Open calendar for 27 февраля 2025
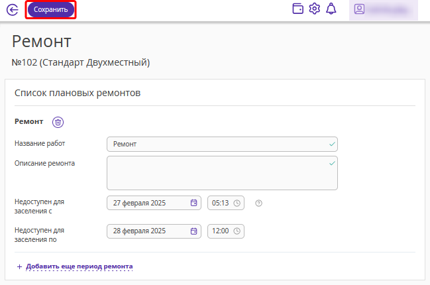Image resolution: width=430 pixels, height=285 pixels. (x=193, y=203)
